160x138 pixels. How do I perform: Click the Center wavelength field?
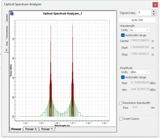(140, 41)
